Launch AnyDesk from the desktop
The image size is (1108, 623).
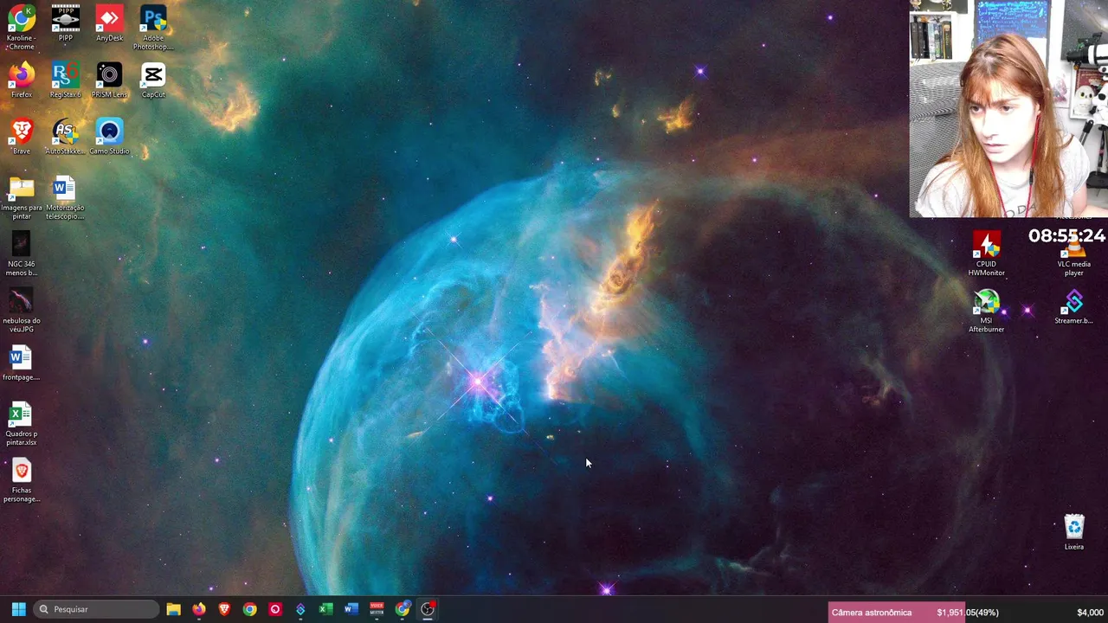coord(109,23)
